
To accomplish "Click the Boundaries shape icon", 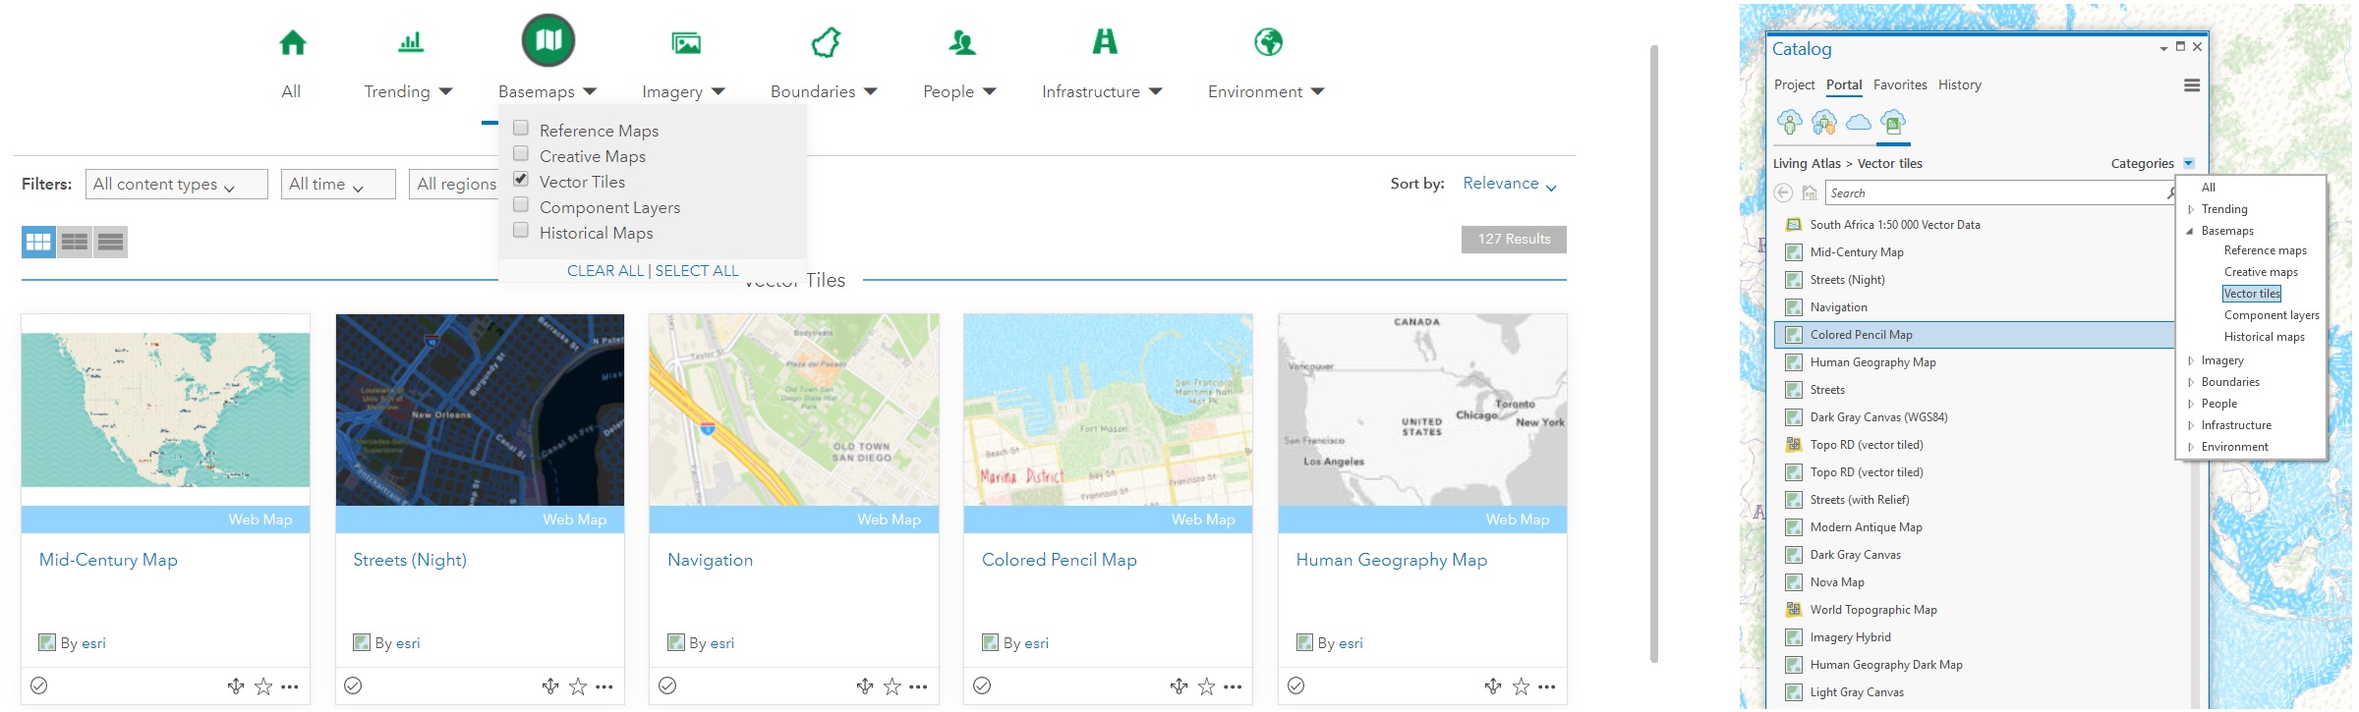I will click(x=826, y=42).
